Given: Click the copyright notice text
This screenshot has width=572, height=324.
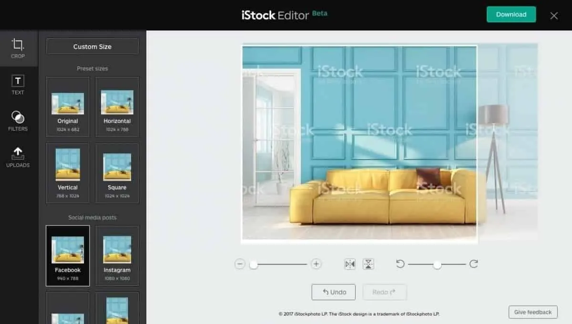Looking at the screenshot, I should [x=359, y=314].
